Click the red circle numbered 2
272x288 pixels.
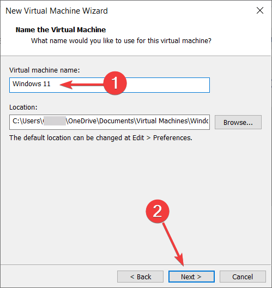[x=158, y=211]
